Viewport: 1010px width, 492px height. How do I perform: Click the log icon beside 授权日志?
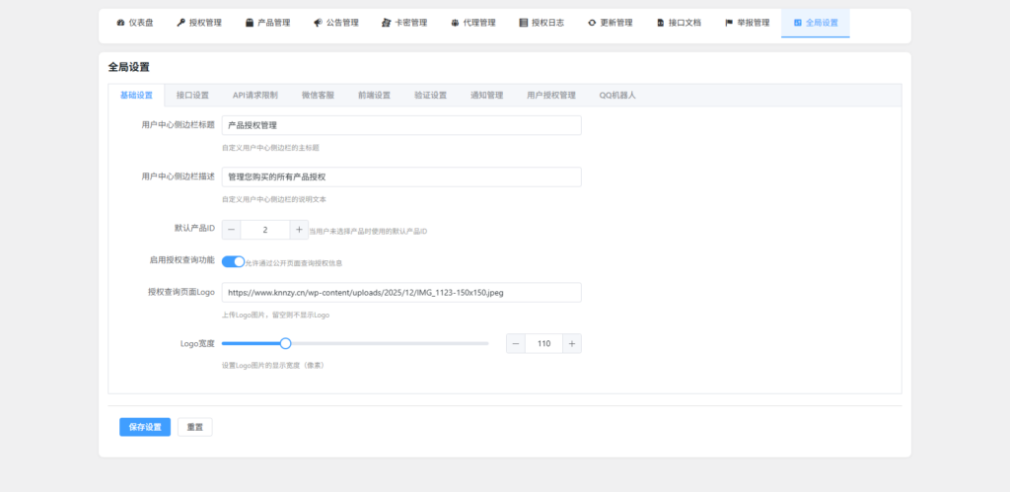pos(523,23)
